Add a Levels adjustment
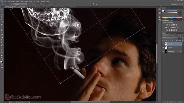Image resolution: width=184 pixels, height=103 pixels. 169,25
